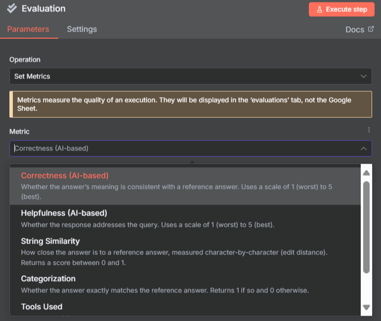Click the description 'Whether the response addresses the query'
The width and height of the screenshot is (381, 321).
(90, 225)
